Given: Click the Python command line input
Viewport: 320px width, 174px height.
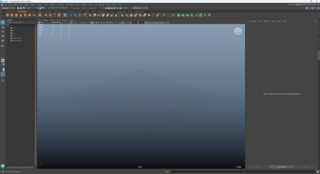Looking at the screenshot, I should (x=206, y=172).
